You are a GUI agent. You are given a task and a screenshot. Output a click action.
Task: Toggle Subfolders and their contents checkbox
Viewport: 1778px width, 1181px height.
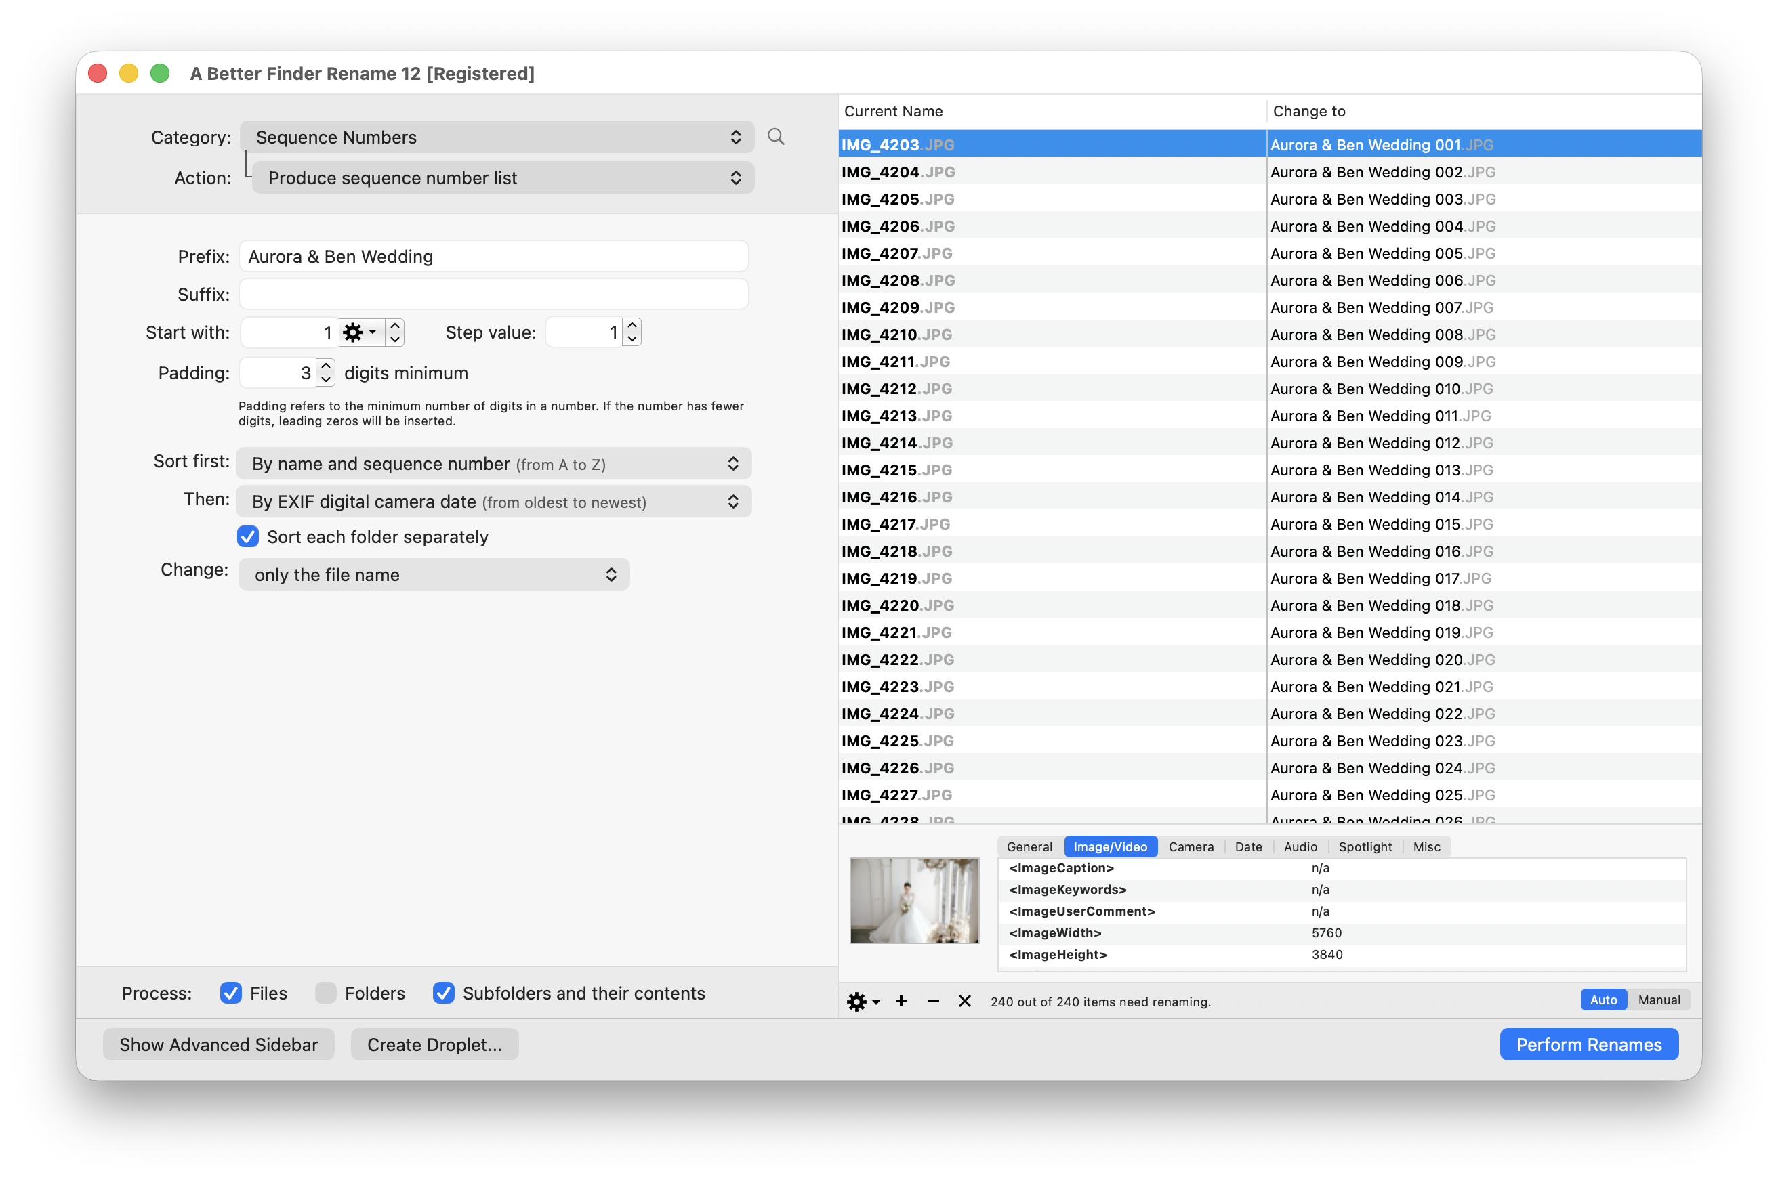(x=444, y=993)
